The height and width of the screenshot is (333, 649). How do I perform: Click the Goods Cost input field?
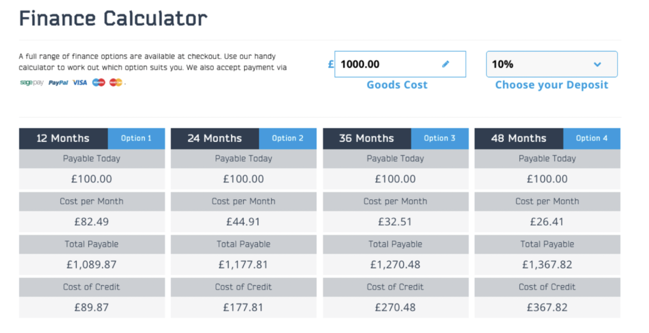400,64
